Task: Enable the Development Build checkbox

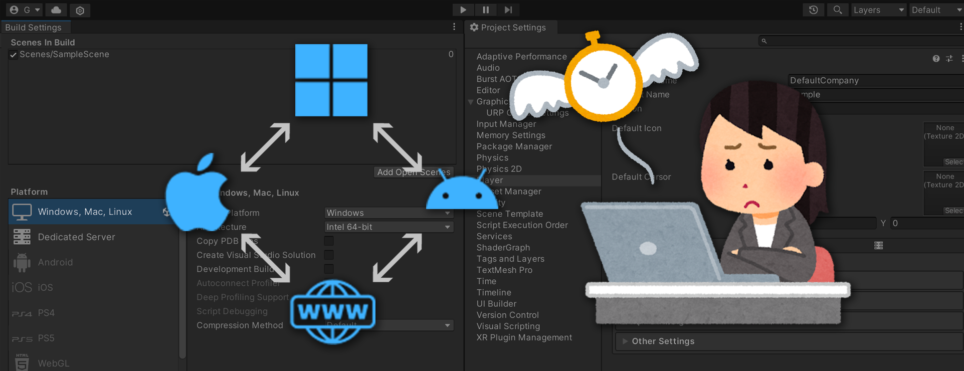Action: [329, 269]
